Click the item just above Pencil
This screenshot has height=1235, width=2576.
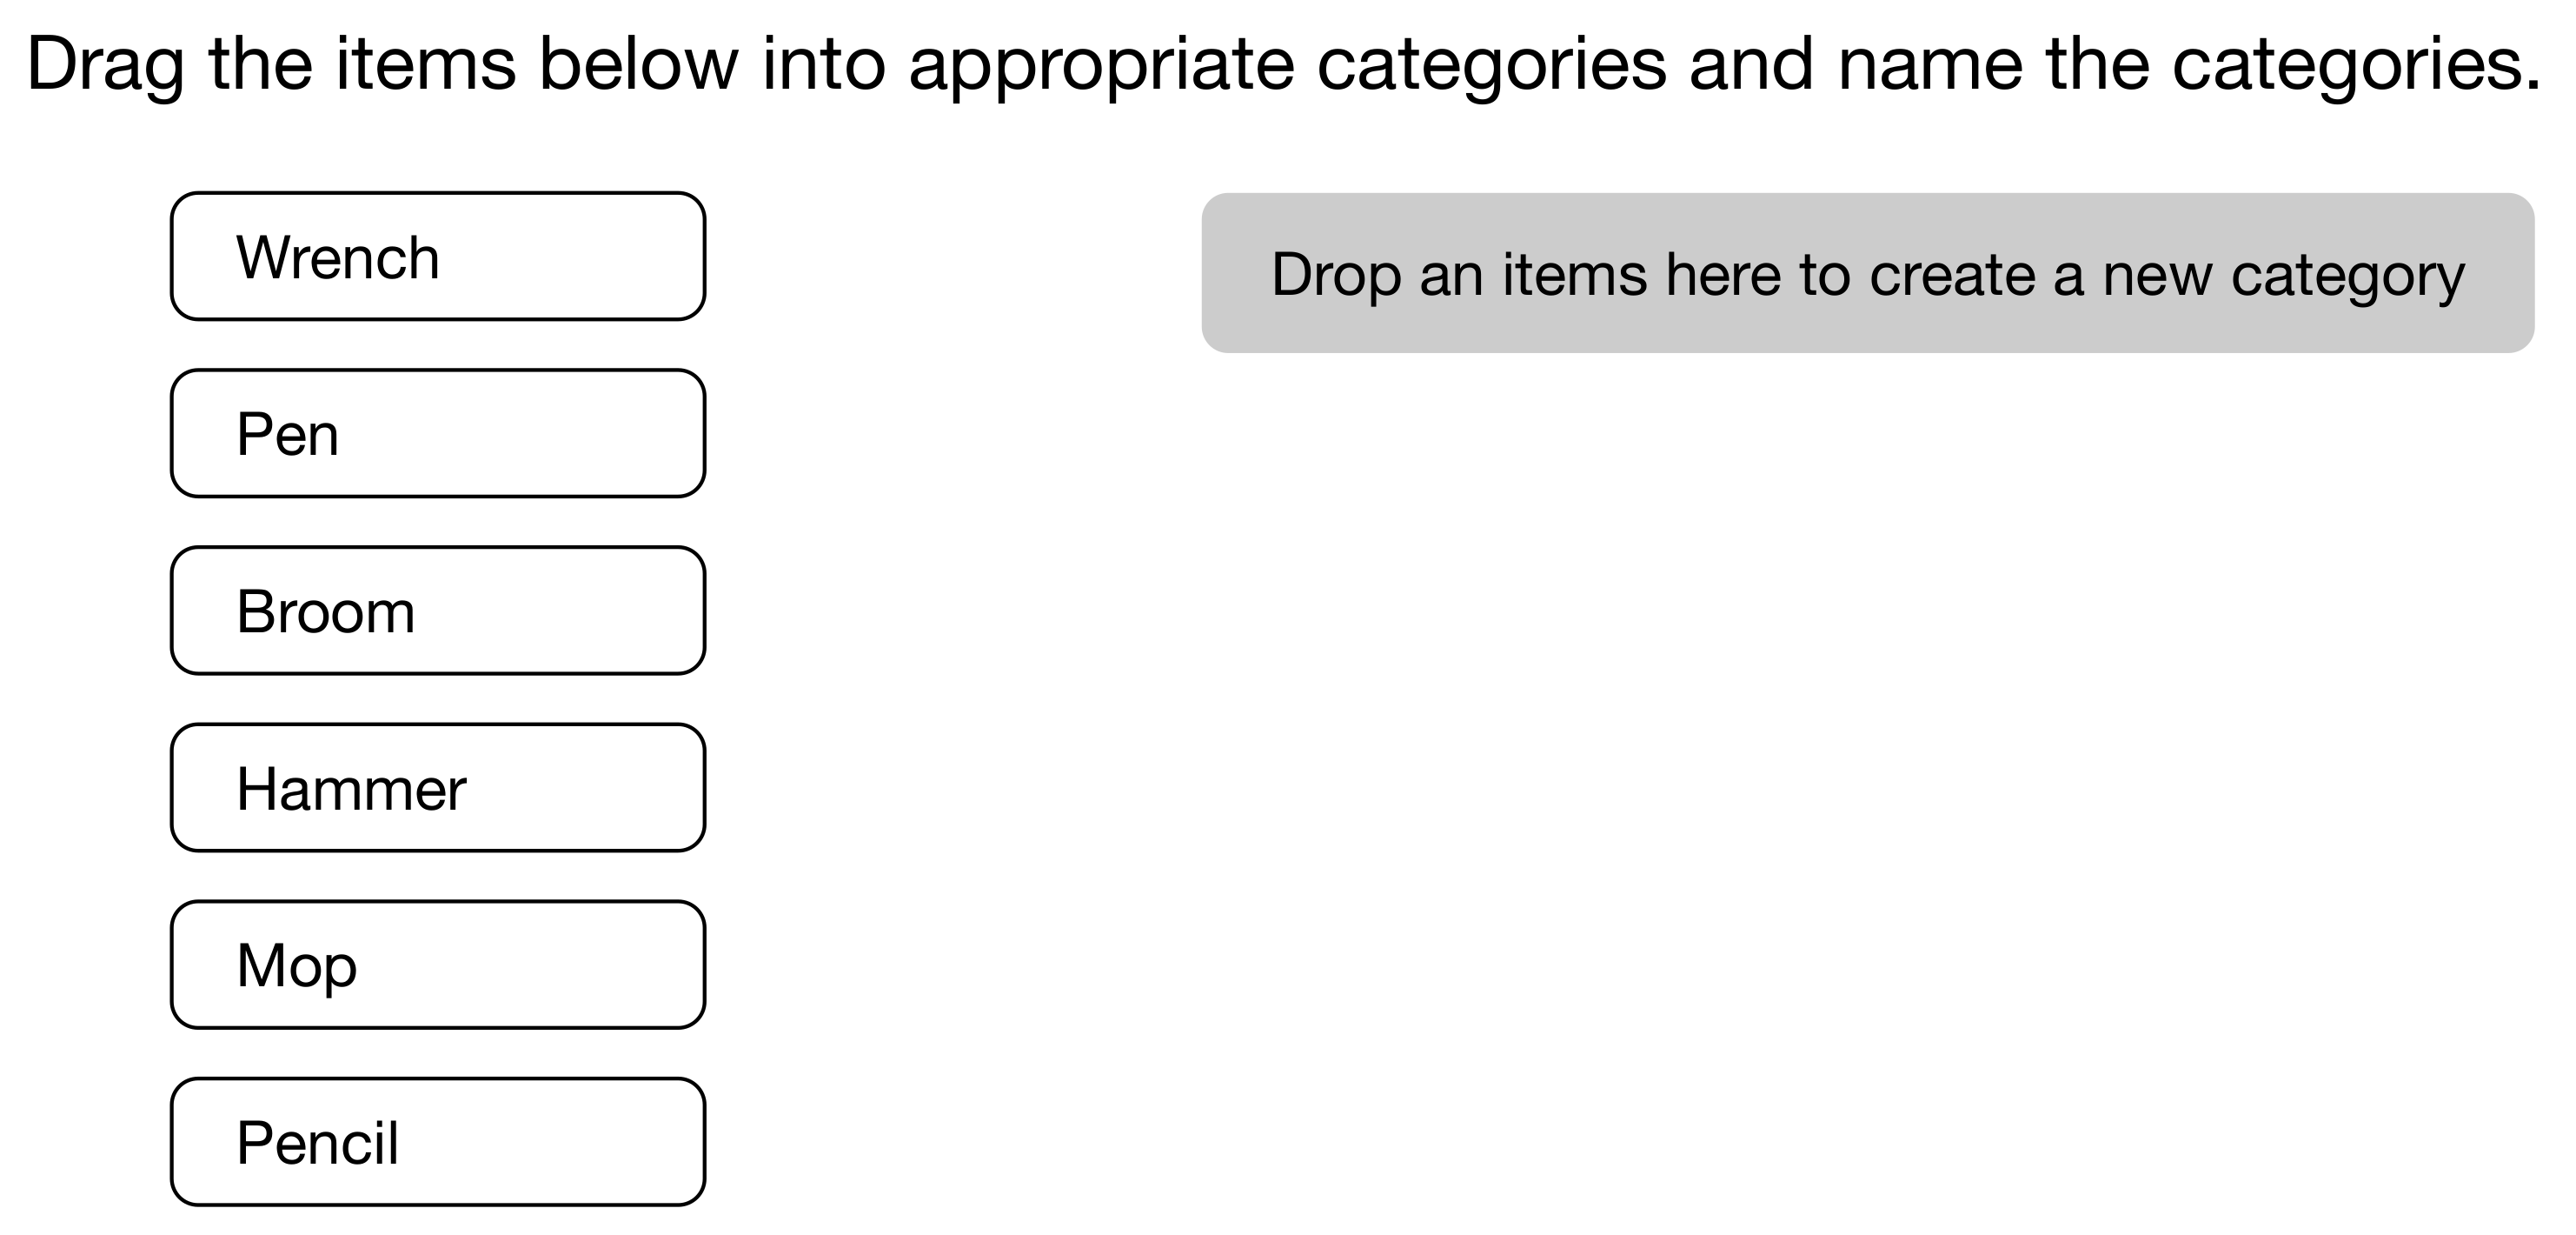point(438,965)
